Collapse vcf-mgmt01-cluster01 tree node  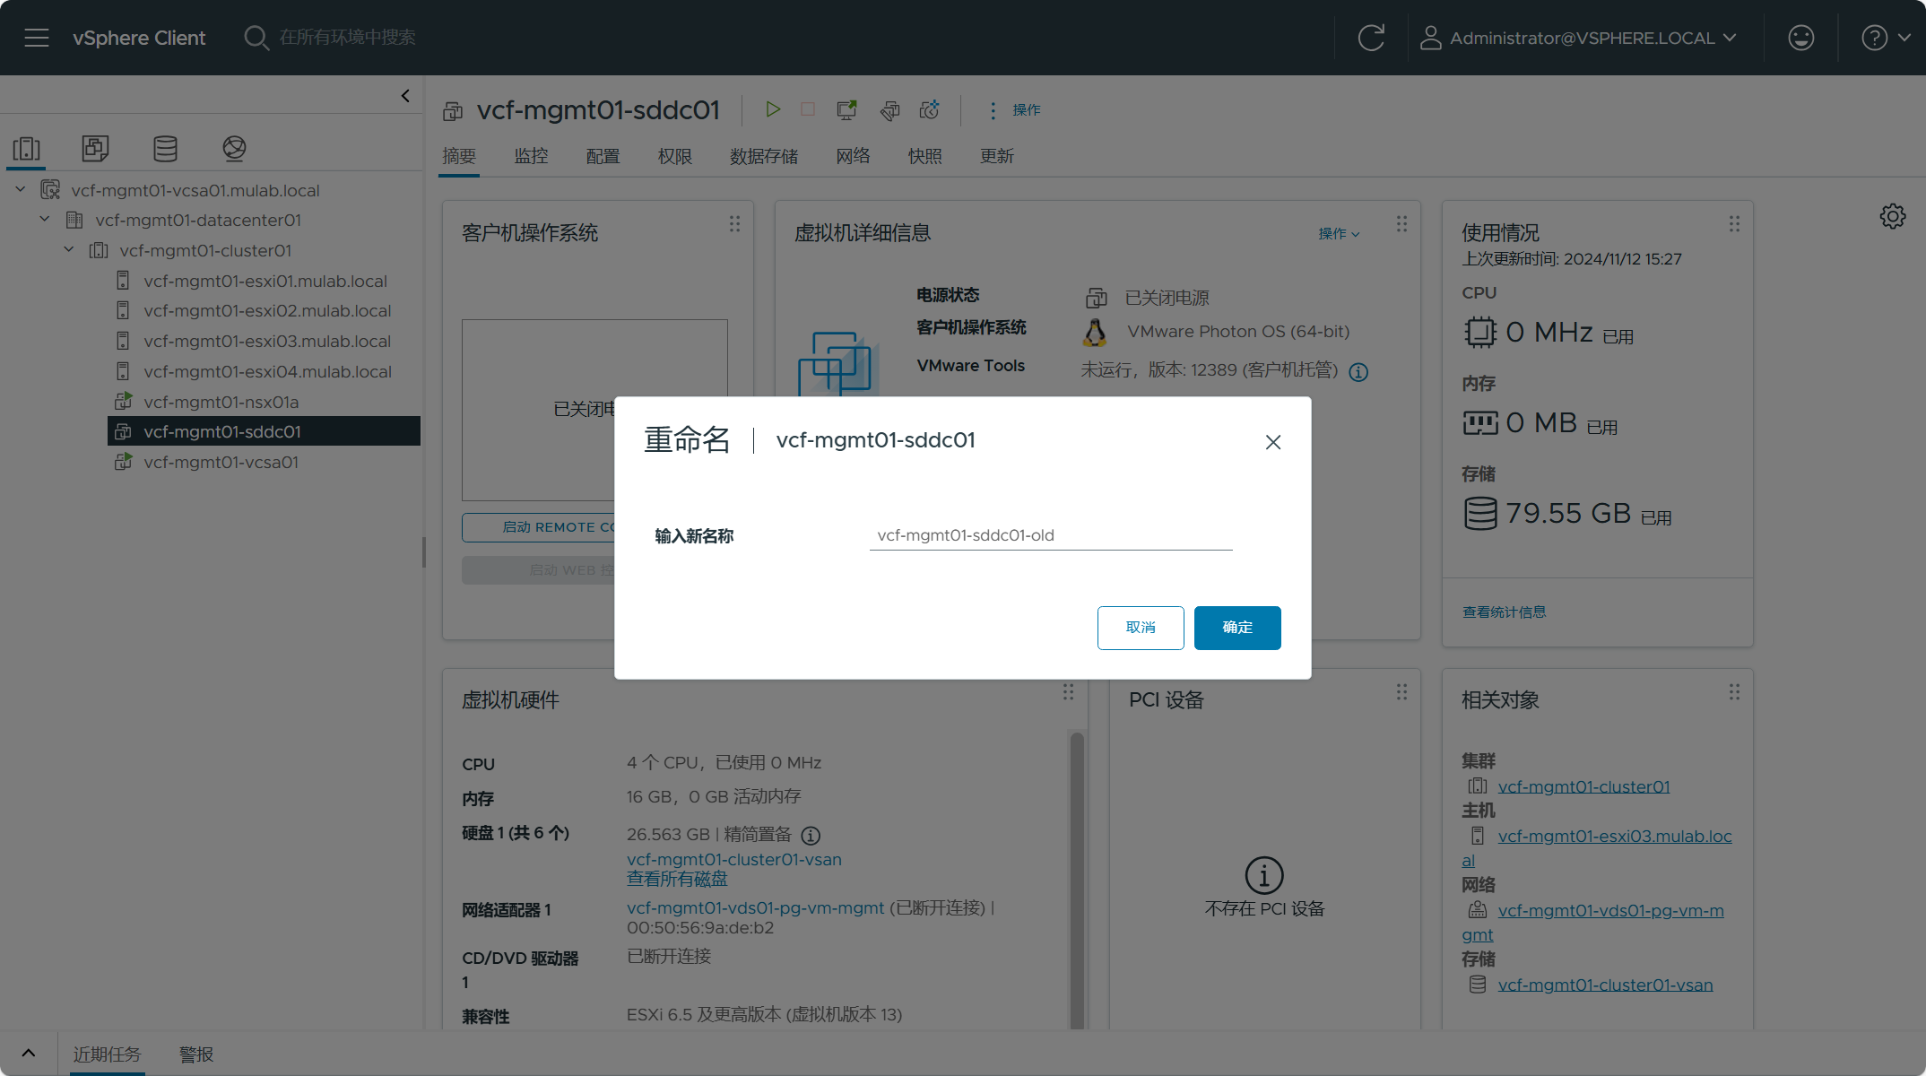point(68,250)
